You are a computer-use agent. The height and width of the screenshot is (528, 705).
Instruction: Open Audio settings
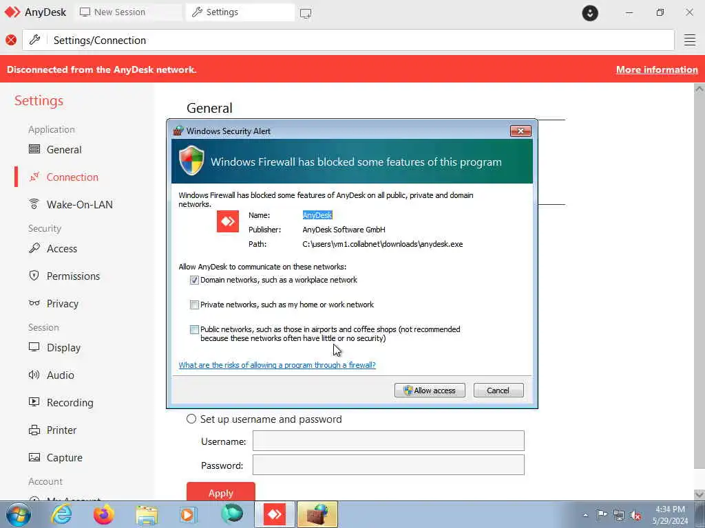point(51,375)
